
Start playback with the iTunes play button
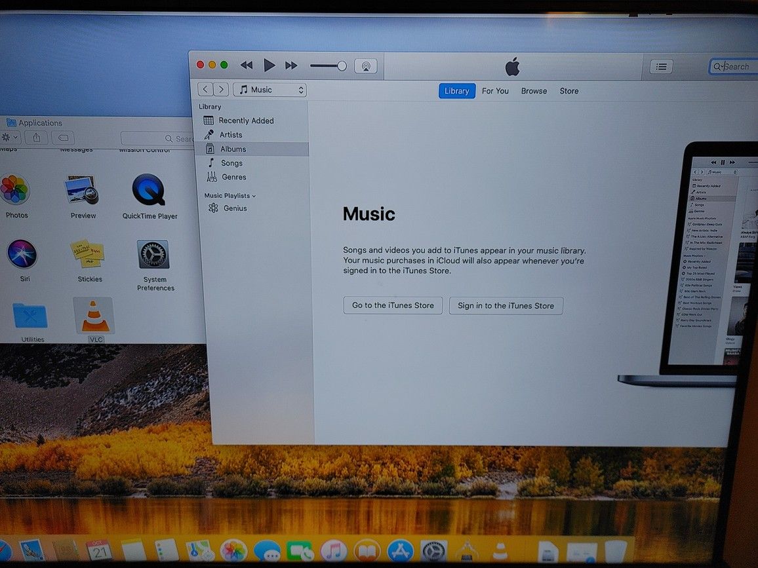coord(269,66)
